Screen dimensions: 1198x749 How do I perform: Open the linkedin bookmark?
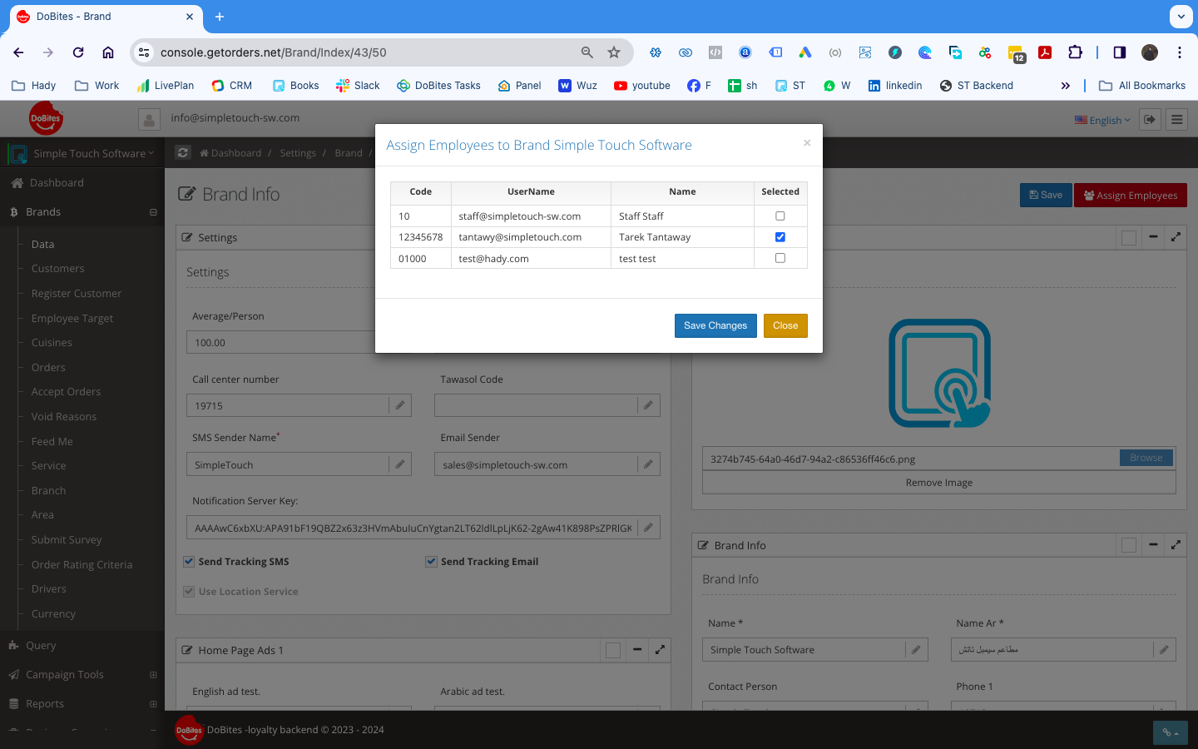[x=894, y=86]
